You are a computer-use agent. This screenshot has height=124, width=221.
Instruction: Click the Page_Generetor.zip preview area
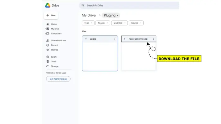click(x=139, y=56)
